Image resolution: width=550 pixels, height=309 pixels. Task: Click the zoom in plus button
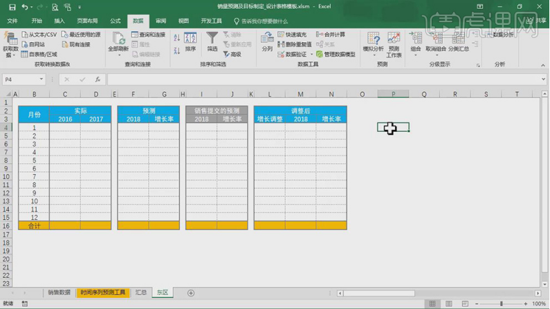pos(526,303)
